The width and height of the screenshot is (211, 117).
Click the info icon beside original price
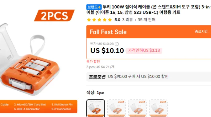point(117,44)
